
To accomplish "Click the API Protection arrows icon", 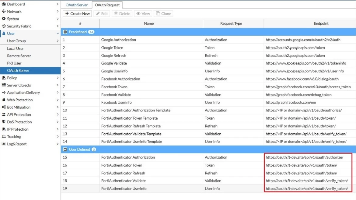I will click(x=4, y=114).
